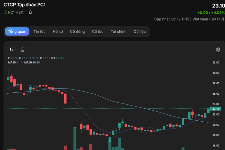Click the 23.10 current price tag on axis
The height and width of the screenshot is (150, 225).
[216, 109]
